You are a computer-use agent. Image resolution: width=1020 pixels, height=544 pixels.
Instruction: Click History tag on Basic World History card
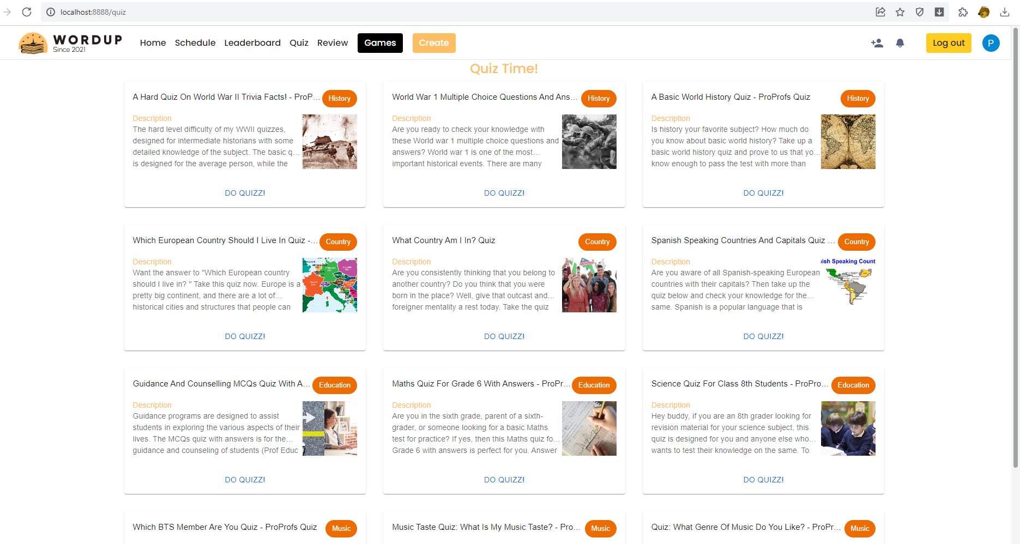coord(858,99)
